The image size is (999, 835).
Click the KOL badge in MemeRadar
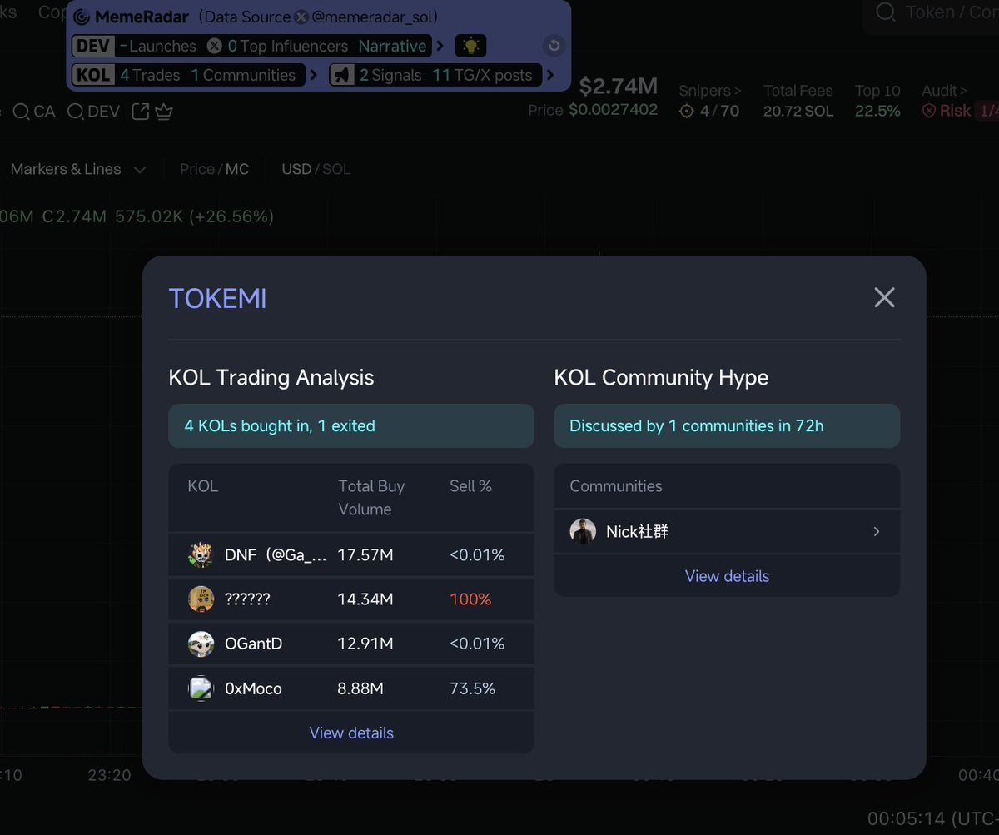pos(93,75)
